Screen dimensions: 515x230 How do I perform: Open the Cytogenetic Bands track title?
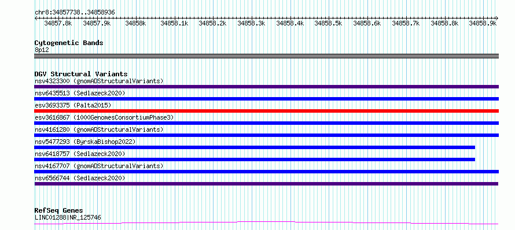(69, 43)
